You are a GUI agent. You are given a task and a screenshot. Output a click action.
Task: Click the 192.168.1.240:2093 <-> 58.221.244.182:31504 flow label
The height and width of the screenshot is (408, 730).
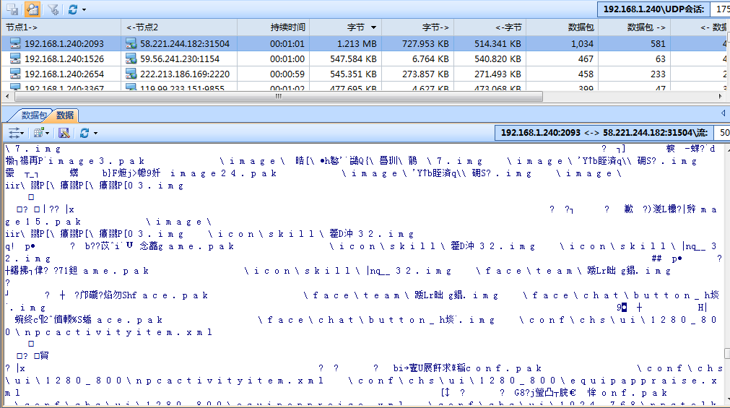point(604,133)
